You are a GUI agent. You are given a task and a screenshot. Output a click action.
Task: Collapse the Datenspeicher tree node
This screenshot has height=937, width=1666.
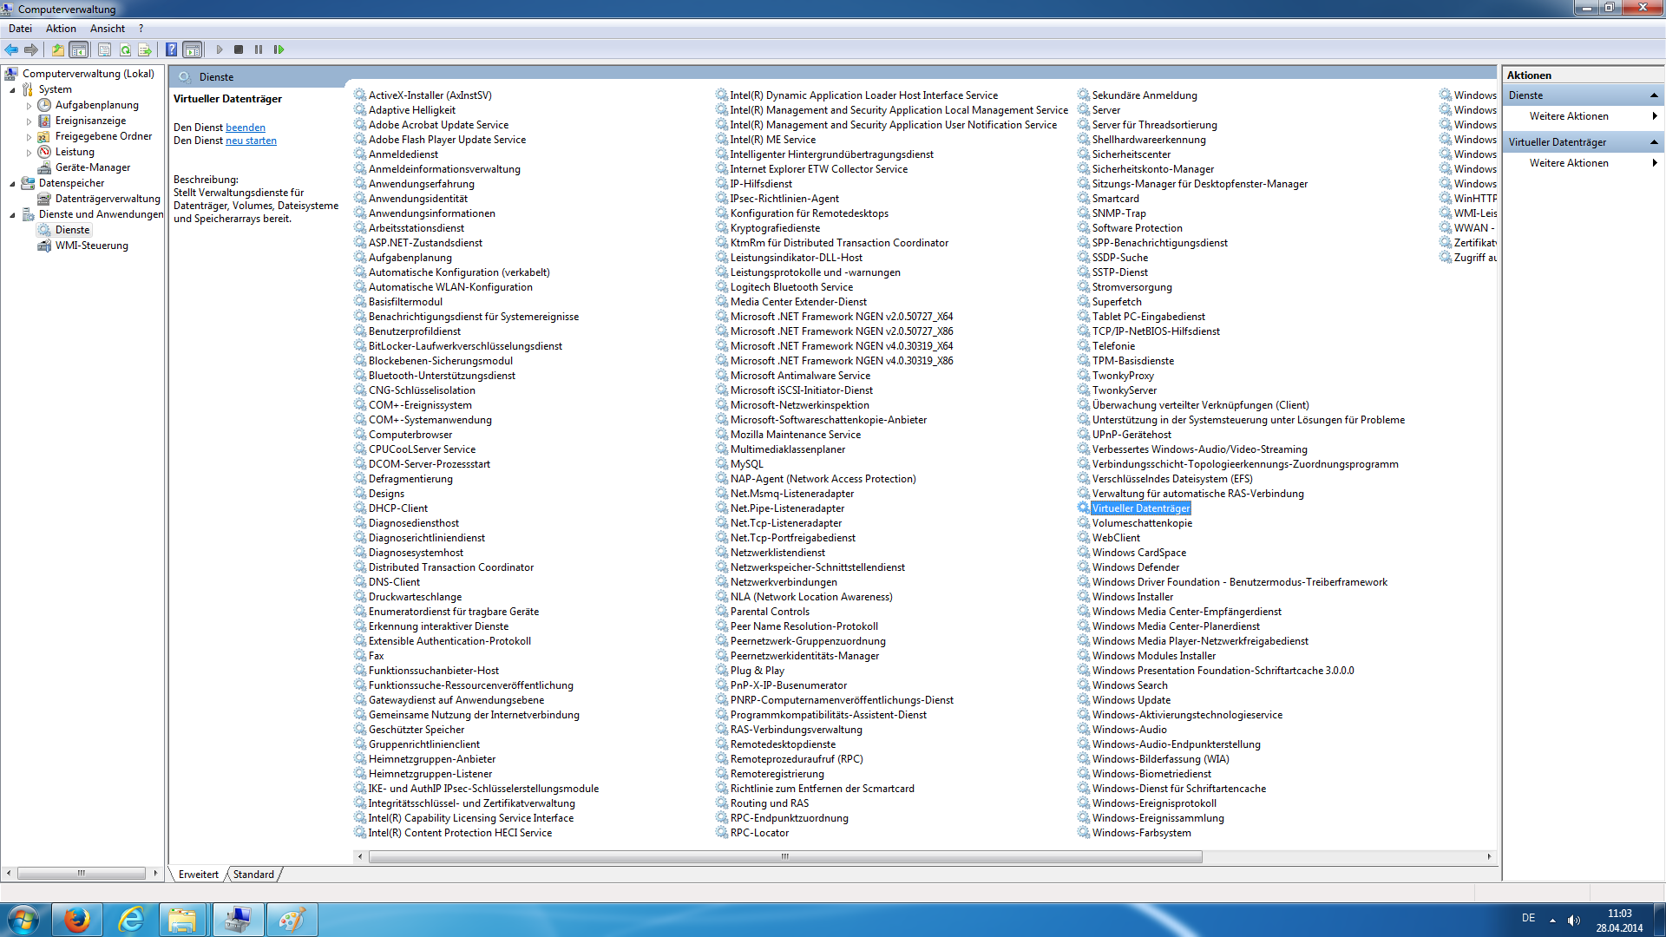[12, 184]
